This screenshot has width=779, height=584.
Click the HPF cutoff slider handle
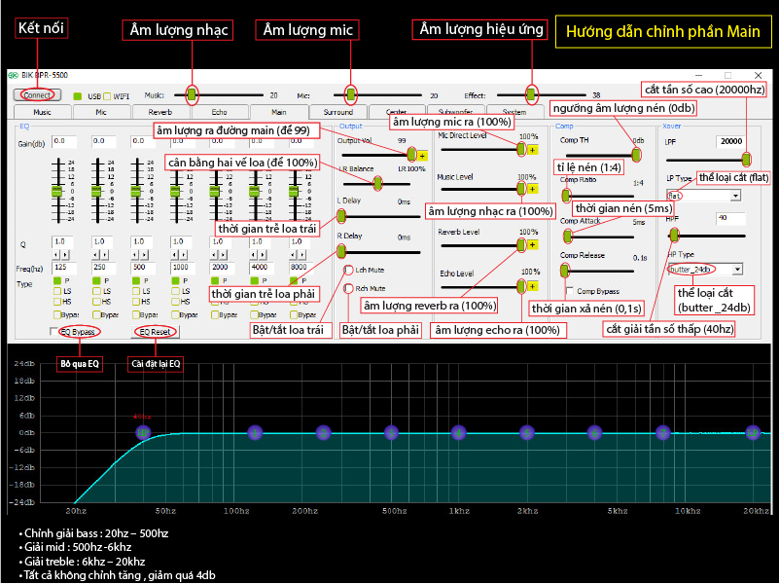pyautogui.click(x=674, y=236)
